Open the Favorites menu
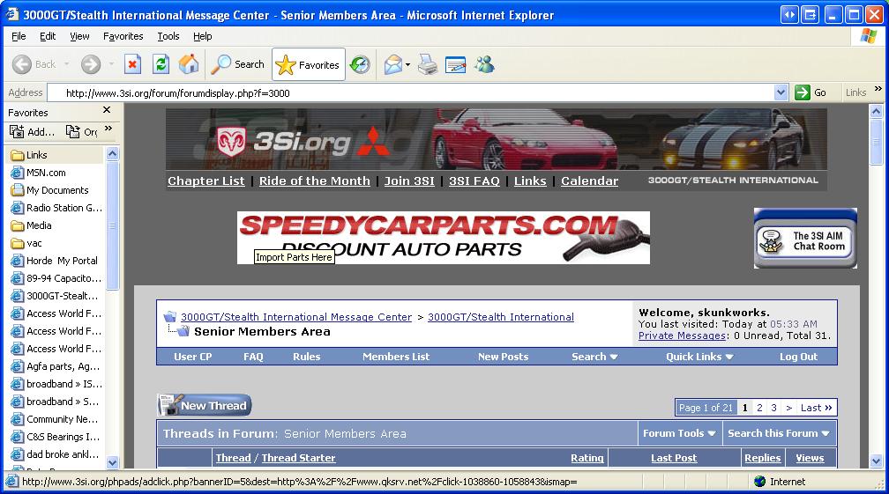Screen dimensions: 889x494 123,36
